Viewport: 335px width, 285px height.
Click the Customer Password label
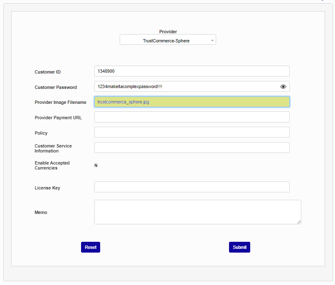coord(56,87)
